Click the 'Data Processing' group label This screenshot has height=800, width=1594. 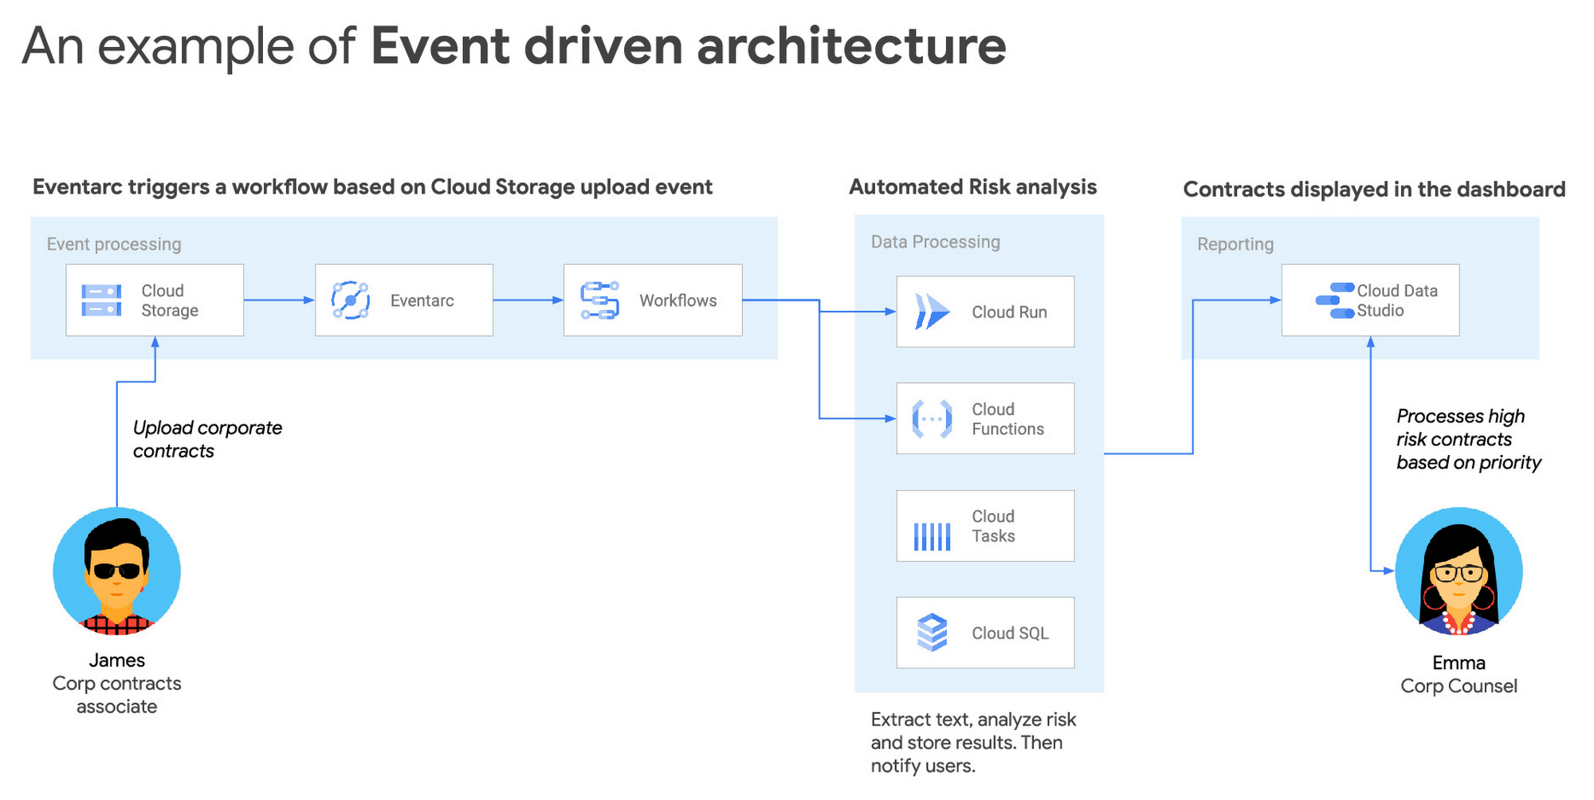[x=935, y=241]
